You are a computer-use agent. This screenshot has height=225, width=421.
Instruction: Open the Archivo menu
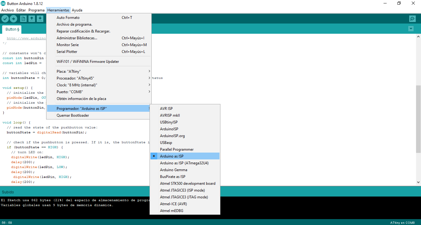(x=8, y=10)
